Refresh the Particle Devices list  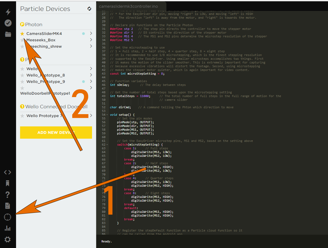(x=89, y=9)
